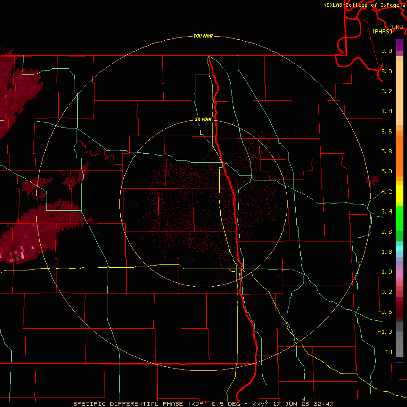This screenshot has width=407, height=407.
Task: Click the 6.6 scale value
Action: pyautogui.click(x=387, y=131)
